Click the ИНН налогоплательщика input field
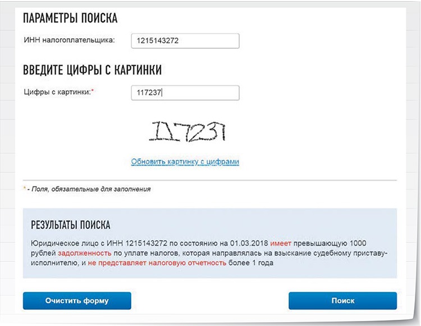 coord(185,41)
